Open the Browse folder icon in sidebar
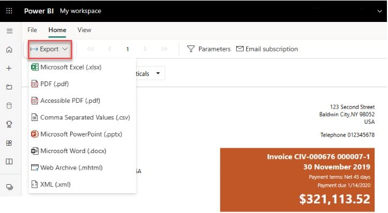This screenshot has width=388, height=213. pyautogui.click(x=9, y=87)
